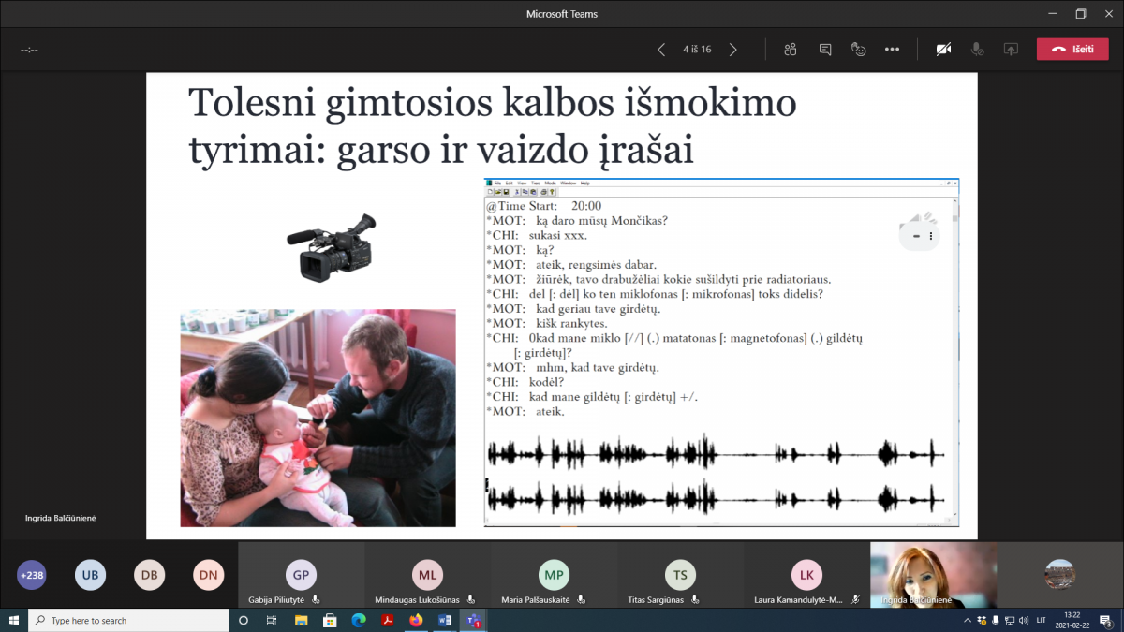Select Laura Kamandulytė's LK tile
Screen dimensions: 1124x632
tap(806, 575)
